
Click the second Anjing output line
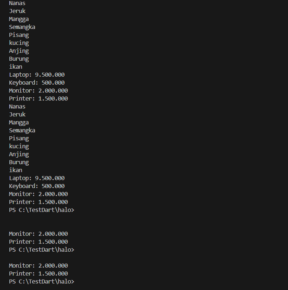(x=19, y=154)
